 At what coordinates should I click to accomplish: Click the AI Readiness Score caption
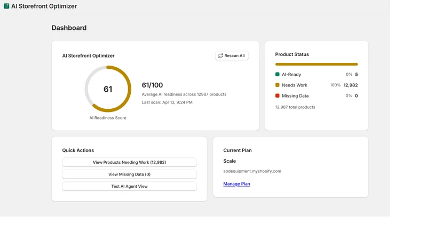coord(108,117)
